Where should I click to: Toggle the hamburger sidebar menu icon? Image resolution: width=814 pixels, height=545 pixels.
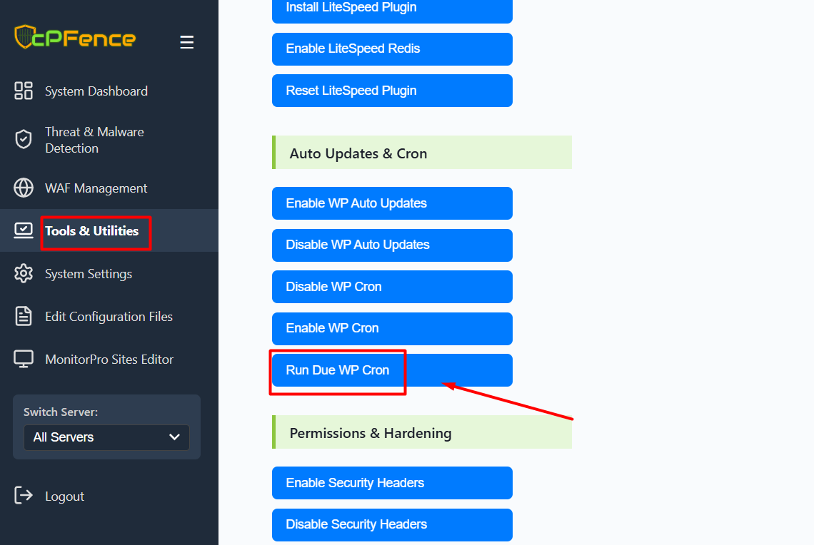tap(187, 43)
